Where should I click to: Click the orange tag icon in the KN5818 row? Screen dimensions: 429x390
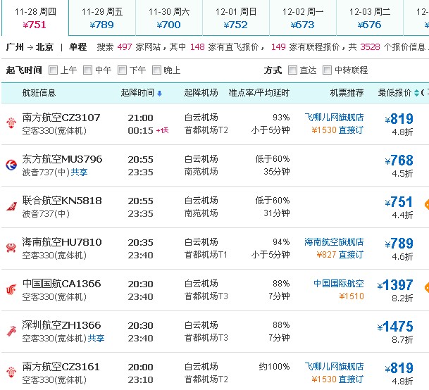427,204
